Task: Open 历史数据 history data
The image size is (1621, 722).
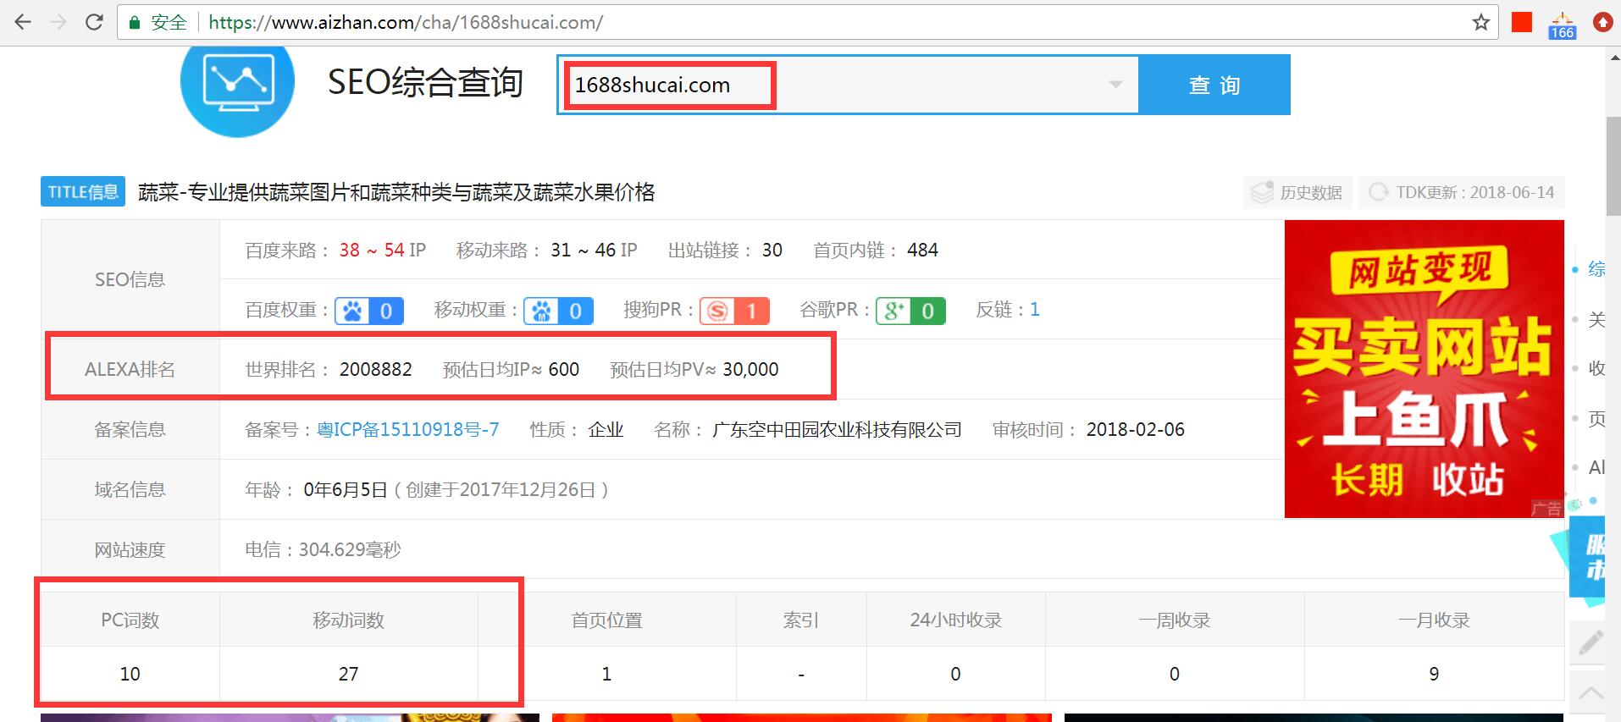Action: 1297,192
